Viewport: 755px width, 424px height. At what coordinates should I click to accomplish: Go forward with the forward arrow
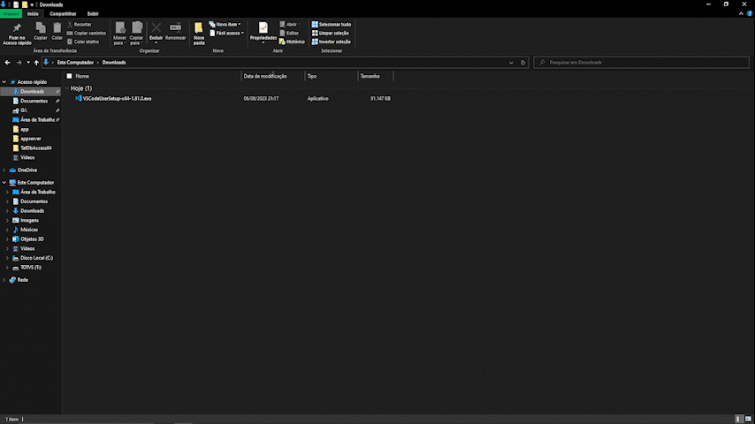pos(19,63)
